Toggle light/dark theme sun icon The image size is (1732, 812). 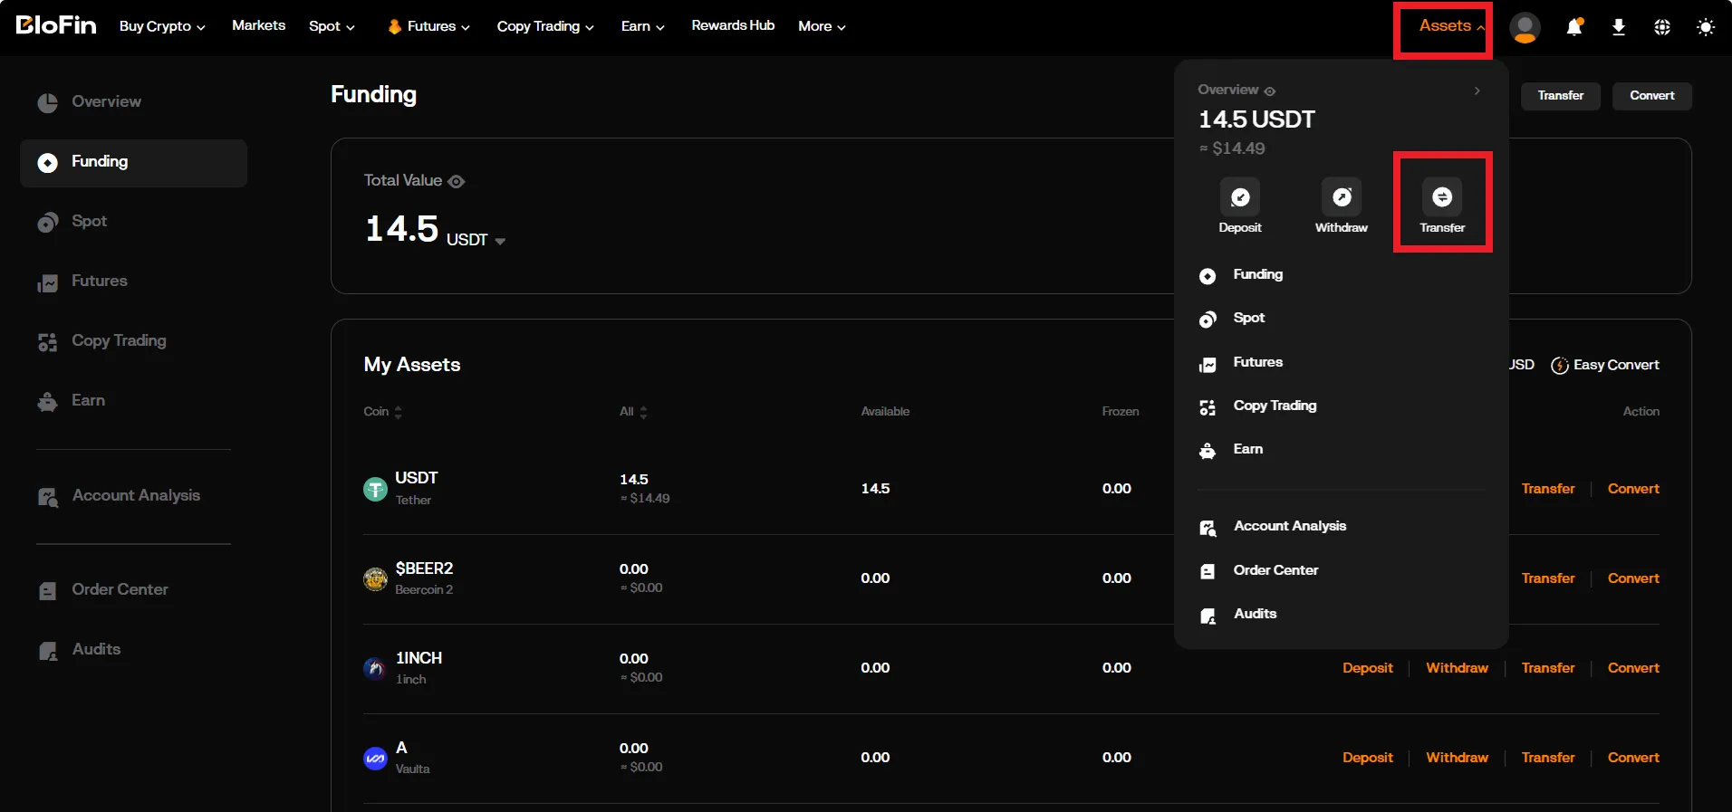(1706, 27)
